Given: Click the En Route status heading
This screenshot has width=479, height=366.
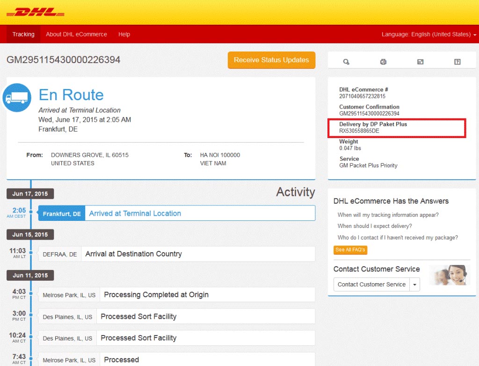Looking at the screenshot, I should [71, 95].
